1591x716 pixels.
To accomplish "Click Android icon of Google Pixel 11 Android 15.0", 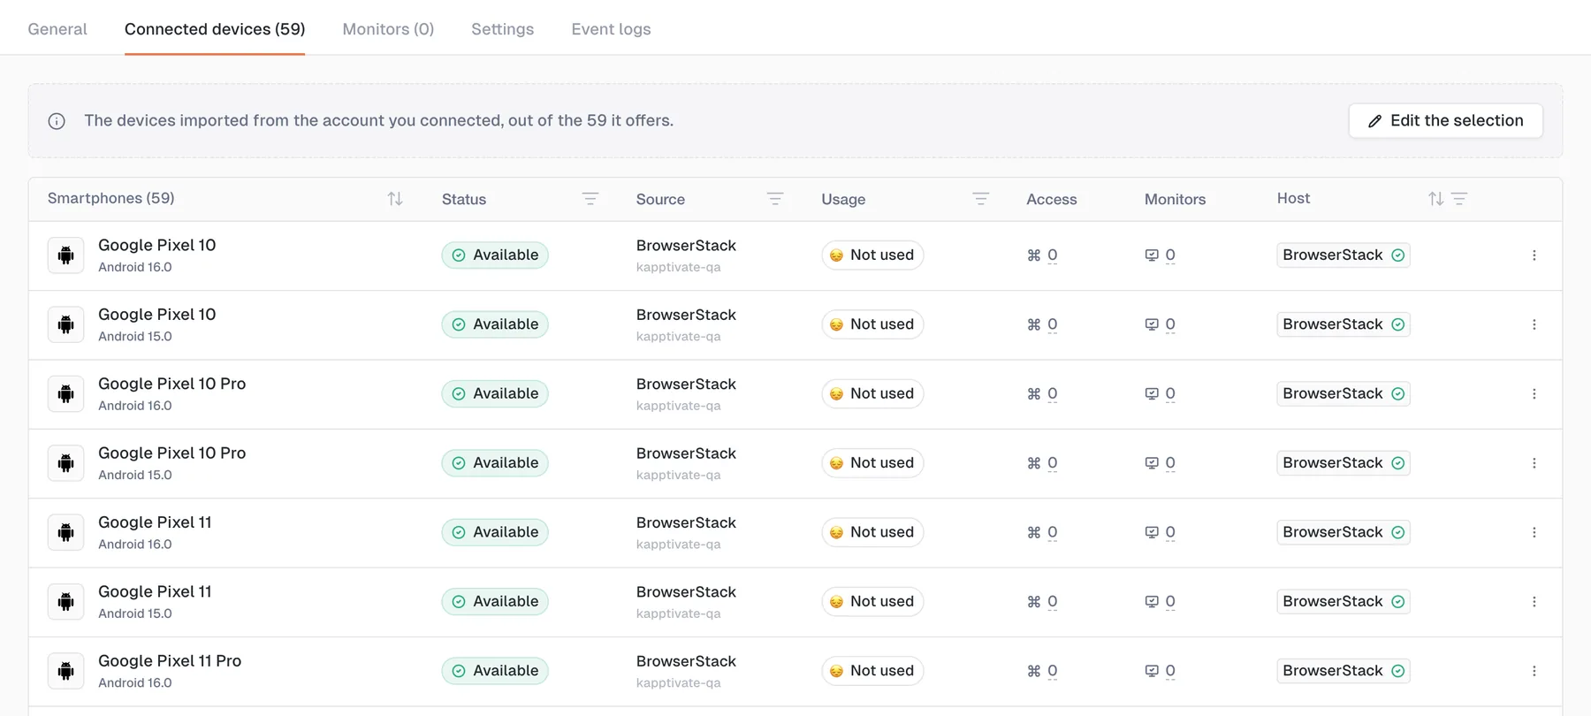I will [x=65, y=602].
